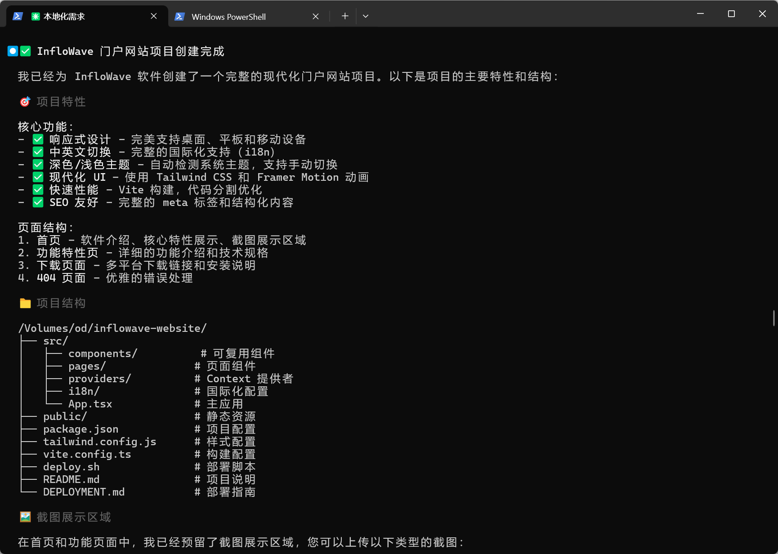Open a new tab with plus button
Viewport: 778px width, 554px height.
point(345,16)
